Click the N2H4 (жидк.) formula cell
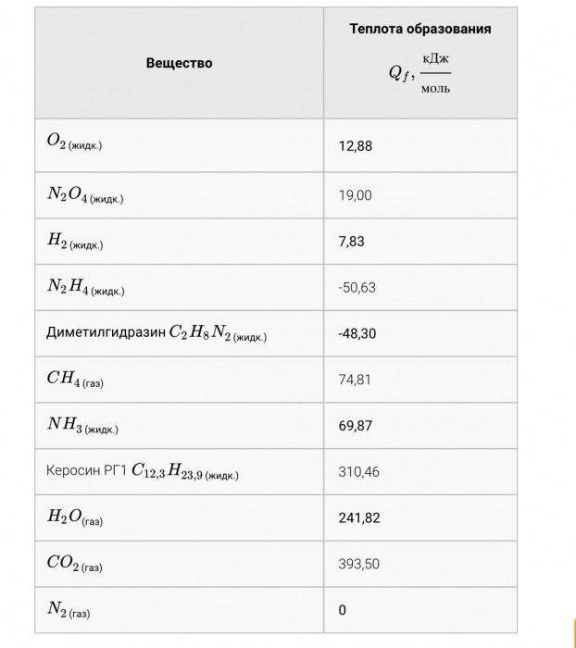 [179, 287]
